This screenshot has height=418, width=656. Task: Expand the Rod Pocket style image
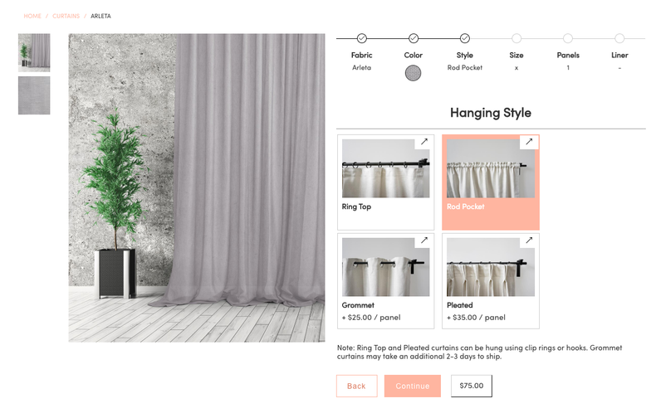(529, 142)
